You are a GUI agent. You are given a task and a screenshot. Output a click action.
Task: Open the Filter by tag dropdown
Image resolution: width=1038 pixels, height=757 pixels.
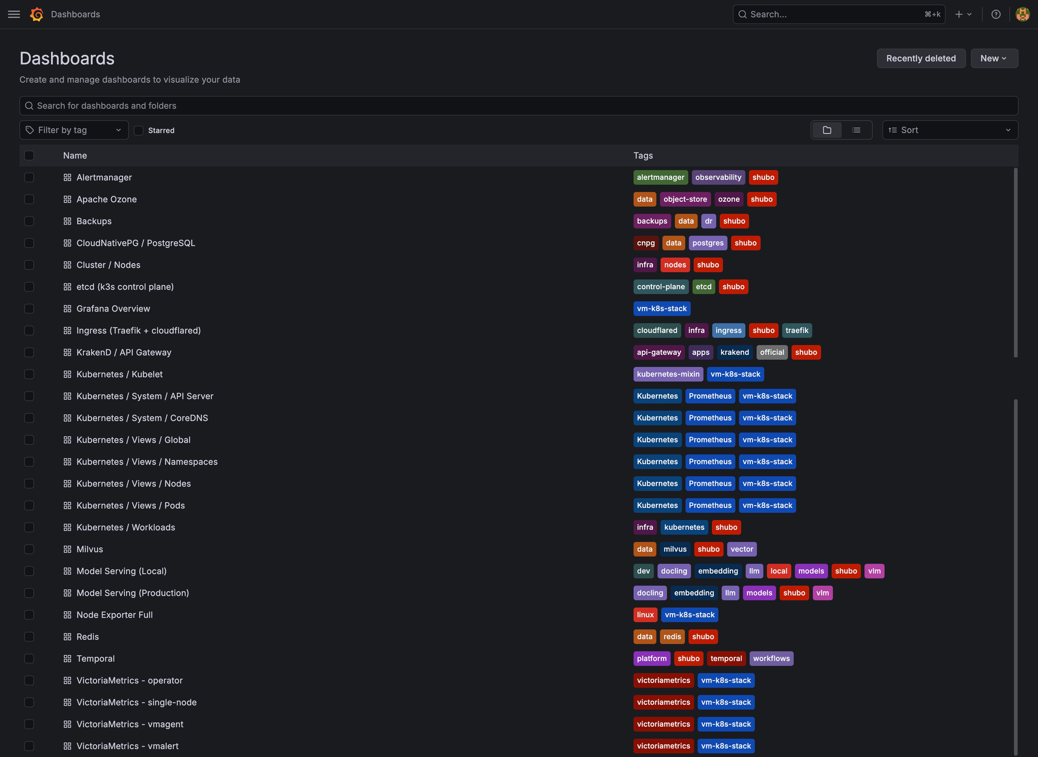(74, 130)
